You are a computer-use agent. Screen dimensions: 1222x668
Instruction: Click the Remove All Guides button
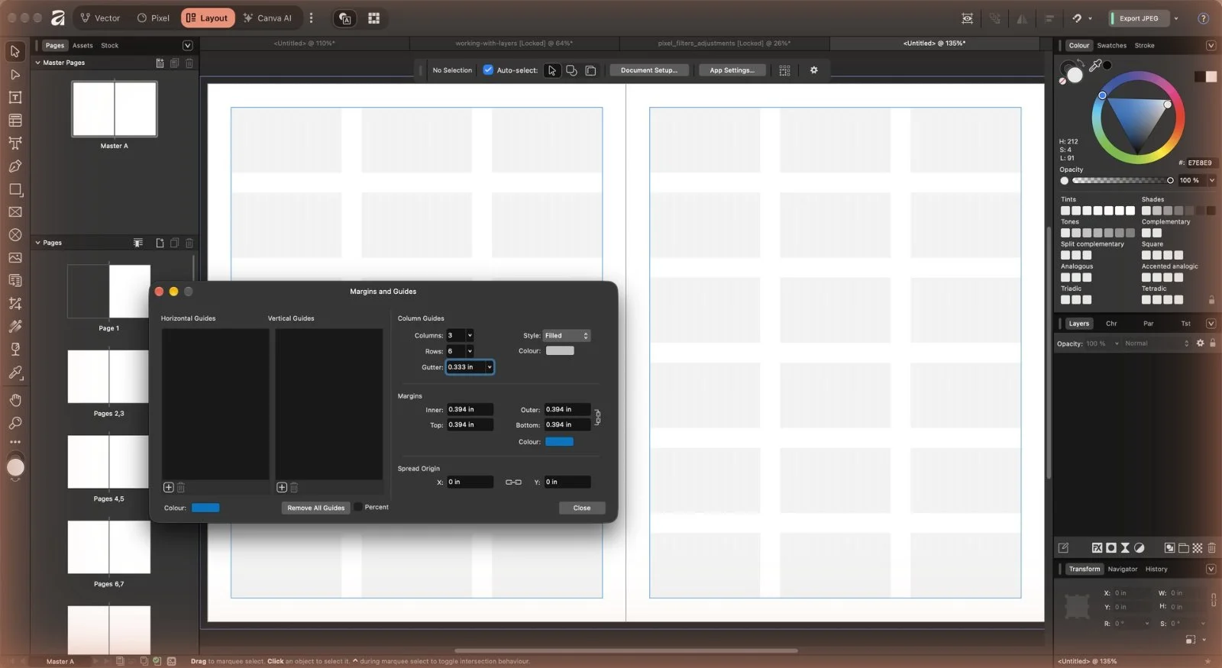[x=315, y=508]
